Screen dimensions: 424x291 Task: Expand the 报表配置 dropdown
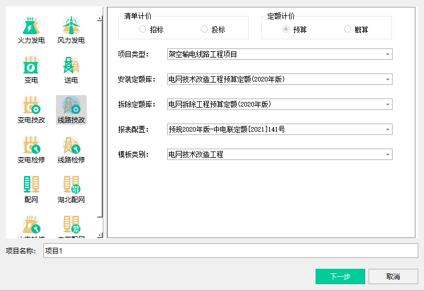tap(280, 129)
